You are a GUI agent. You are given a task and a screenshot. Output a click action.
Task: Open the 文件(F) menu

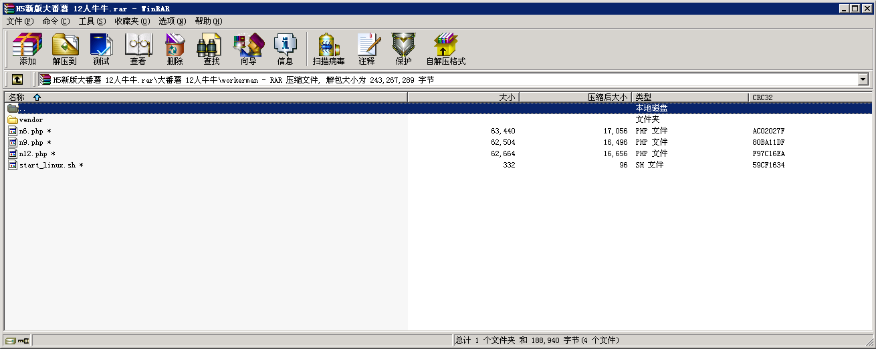coord(20,21)
